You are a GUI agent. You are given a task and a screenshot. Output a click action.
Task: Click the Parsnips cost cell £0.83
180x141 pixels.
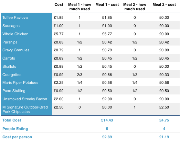[59, 42]
